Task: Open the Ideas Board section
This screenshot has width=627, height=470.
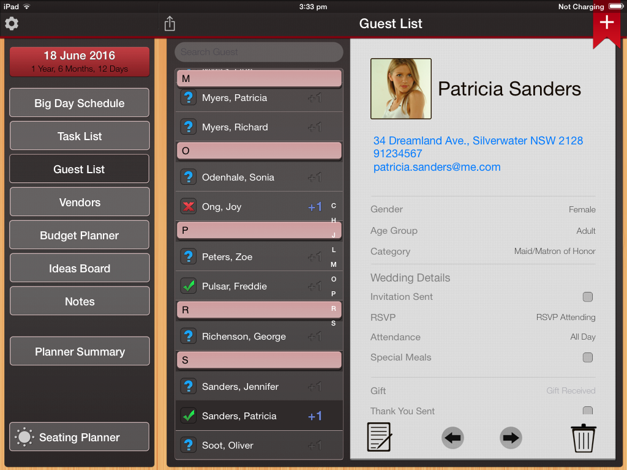Action: tap(80, 268)
